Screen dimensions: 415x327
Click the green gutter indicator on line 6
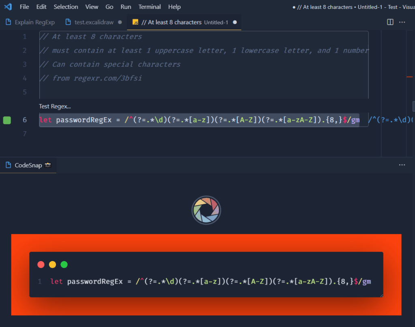pos(7,120)
